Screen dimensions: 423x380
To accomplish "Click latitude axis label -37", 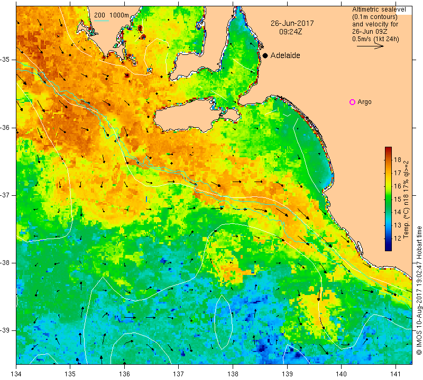I will (5, 195).
